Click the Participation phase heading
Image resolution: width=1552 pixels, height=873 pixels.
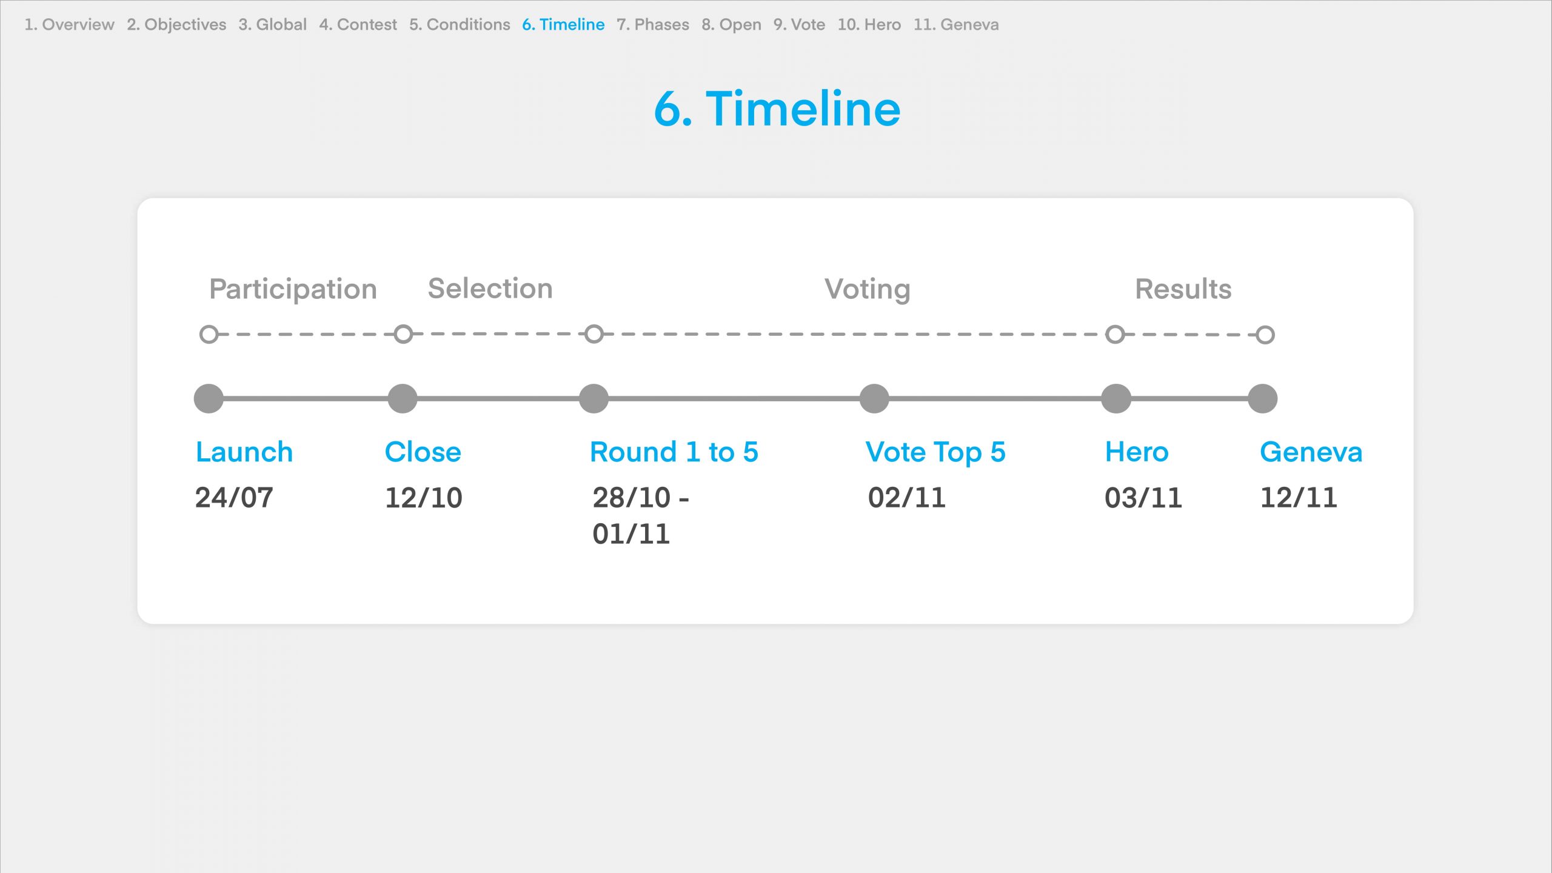tap(293, 289)
